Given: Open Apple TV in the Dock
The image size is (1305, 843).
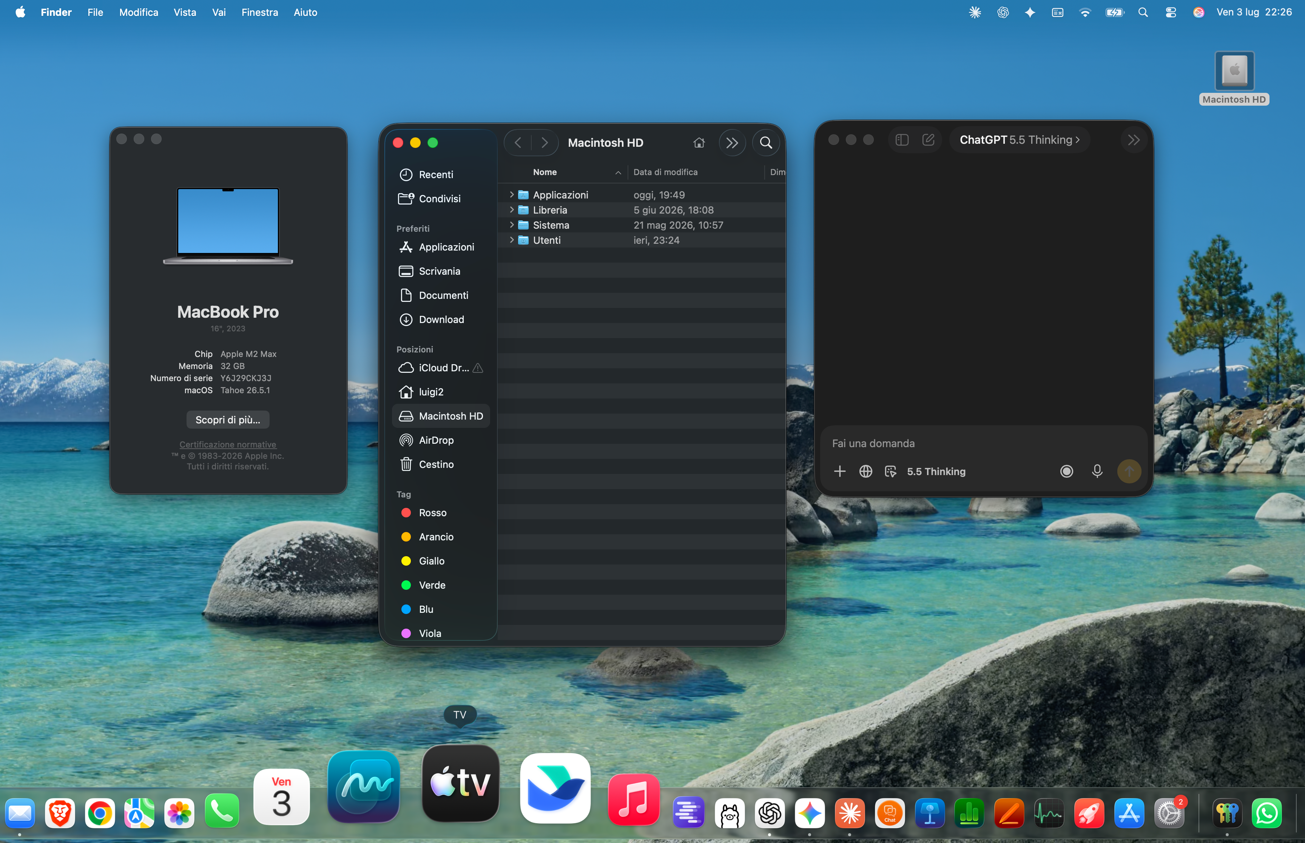Looking at the screenshot, I should pyautogui.click(x=460, y=783).
